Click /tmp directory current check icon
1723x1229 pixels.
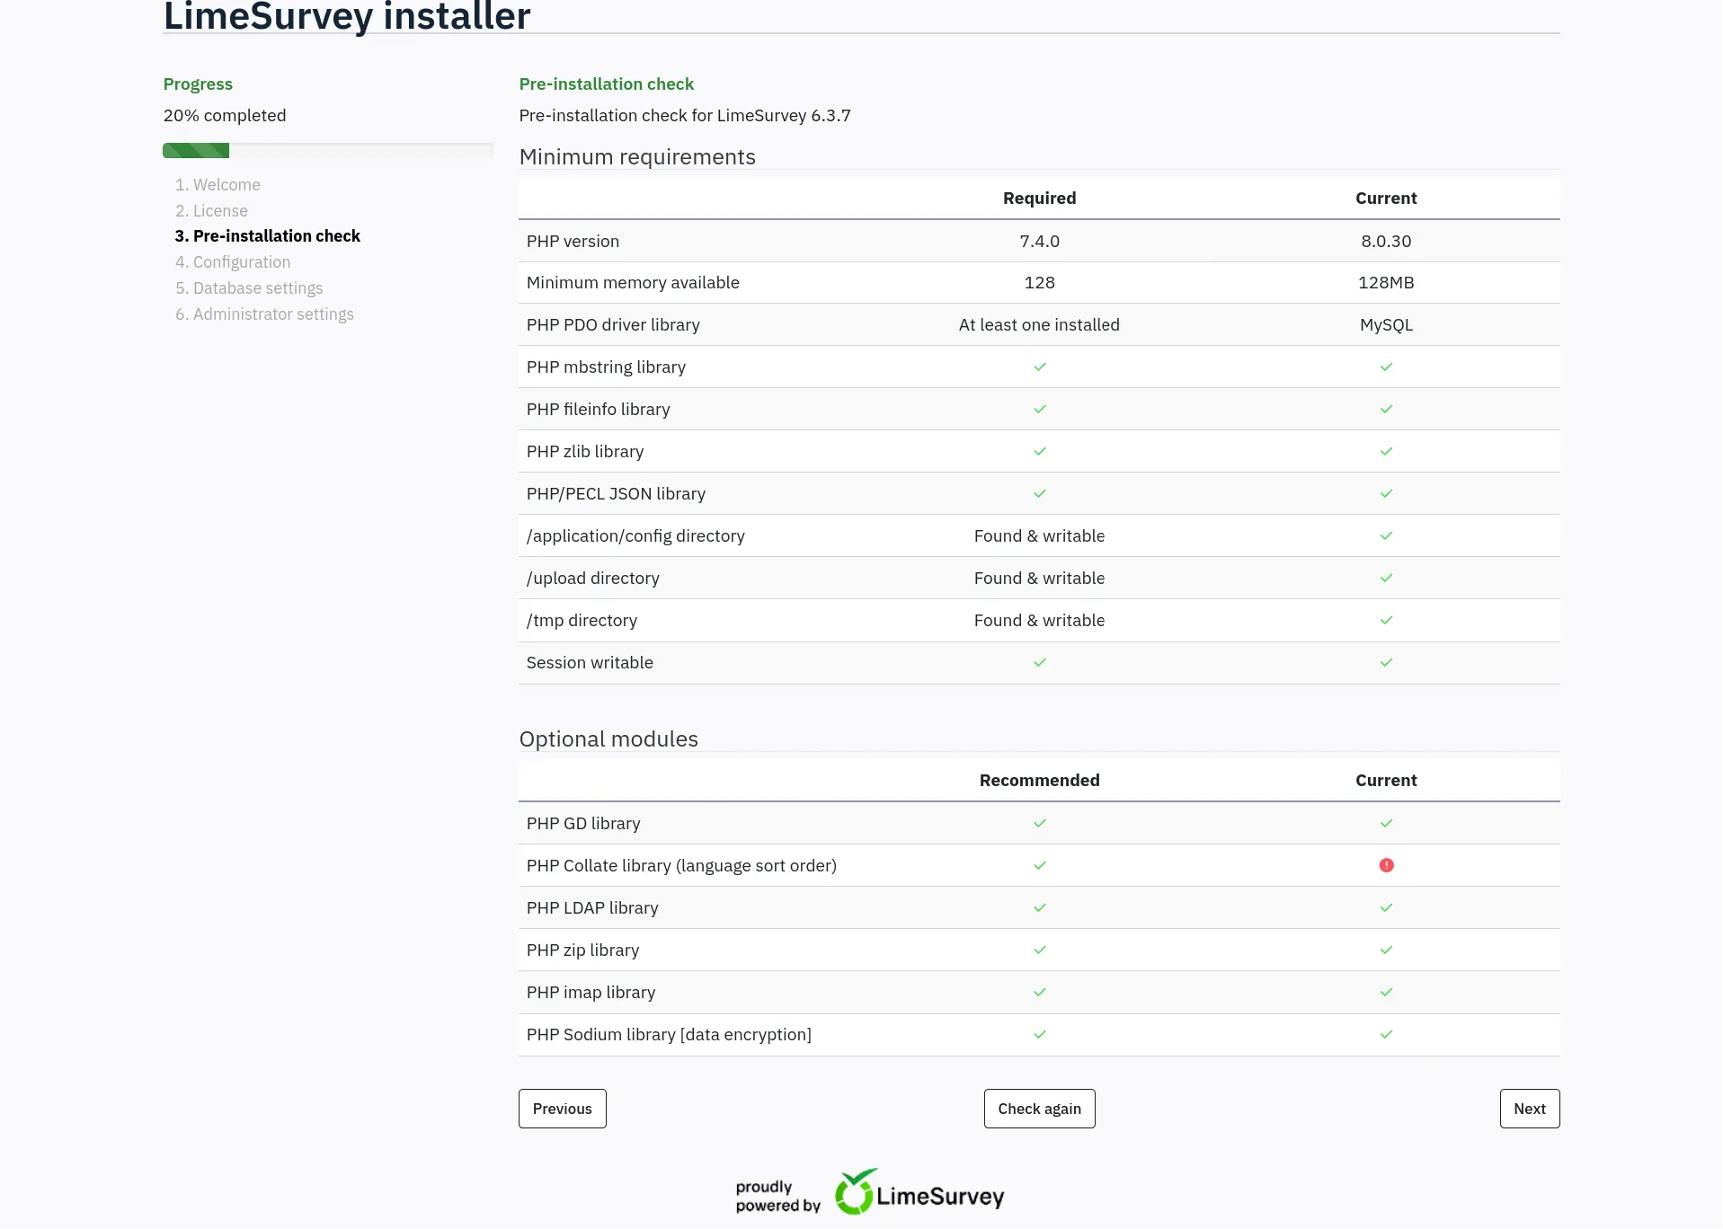1386,620
